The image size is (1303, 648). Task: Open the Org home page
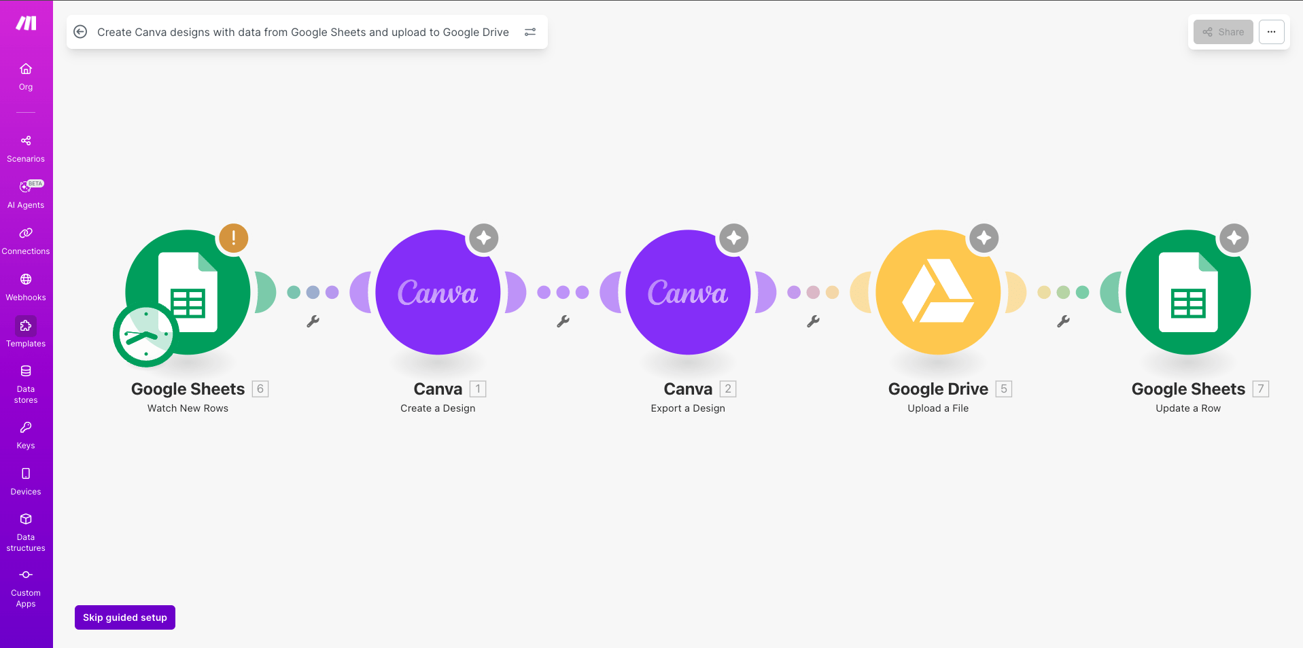pos(26,76)
